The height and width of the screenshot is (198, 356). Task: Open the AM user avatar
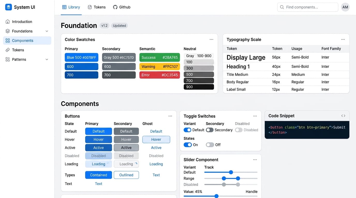click(345, 7)
